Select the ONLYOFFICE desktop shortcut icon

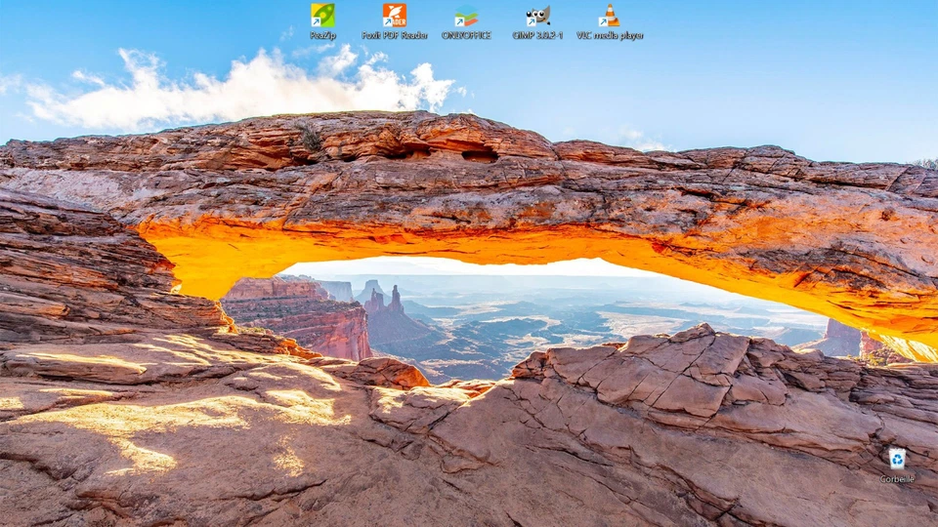point(466,16)
